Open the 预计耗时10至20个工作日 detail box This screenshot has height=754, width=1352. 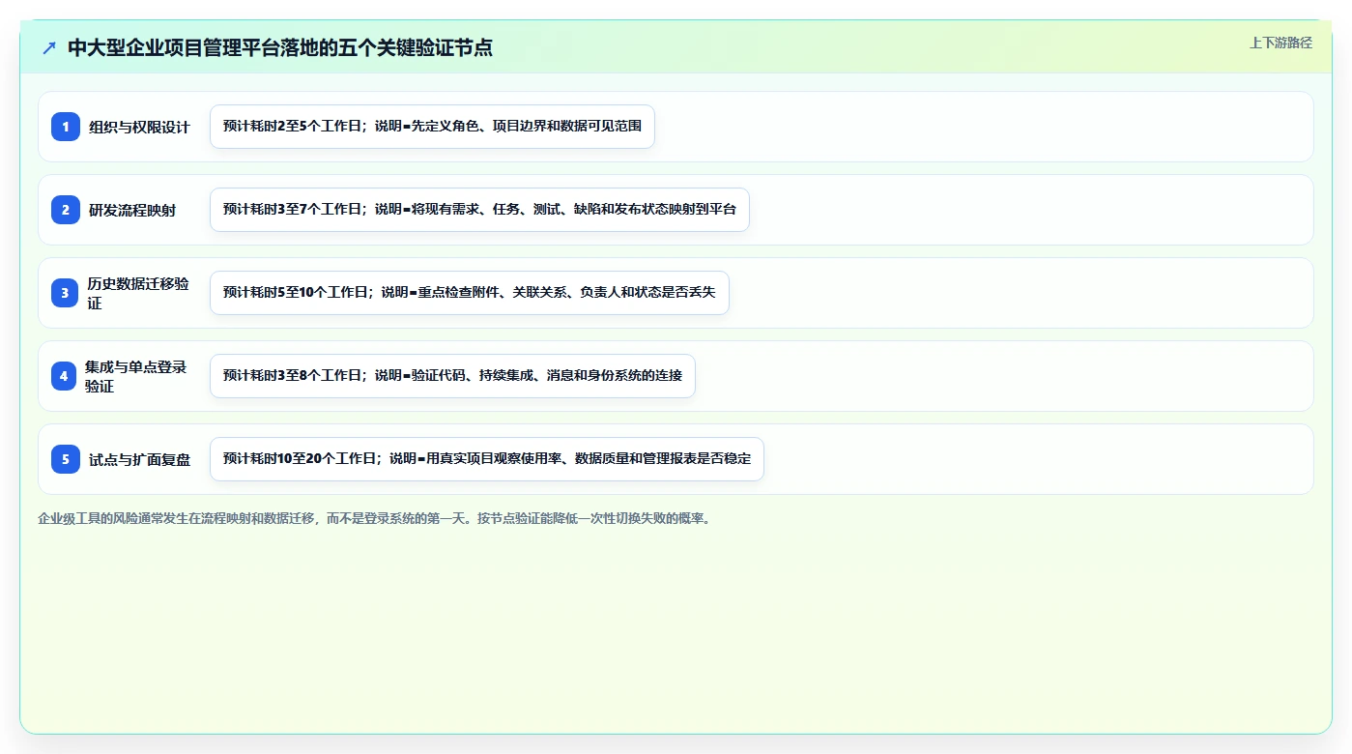pos(487,459)
